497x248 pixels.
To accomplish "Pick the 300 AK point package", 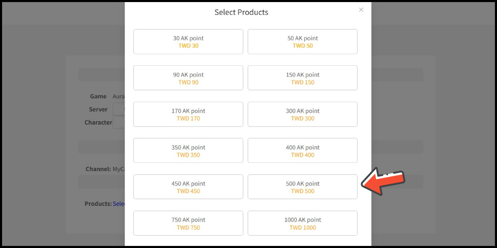I will click(x=302, y=114).
